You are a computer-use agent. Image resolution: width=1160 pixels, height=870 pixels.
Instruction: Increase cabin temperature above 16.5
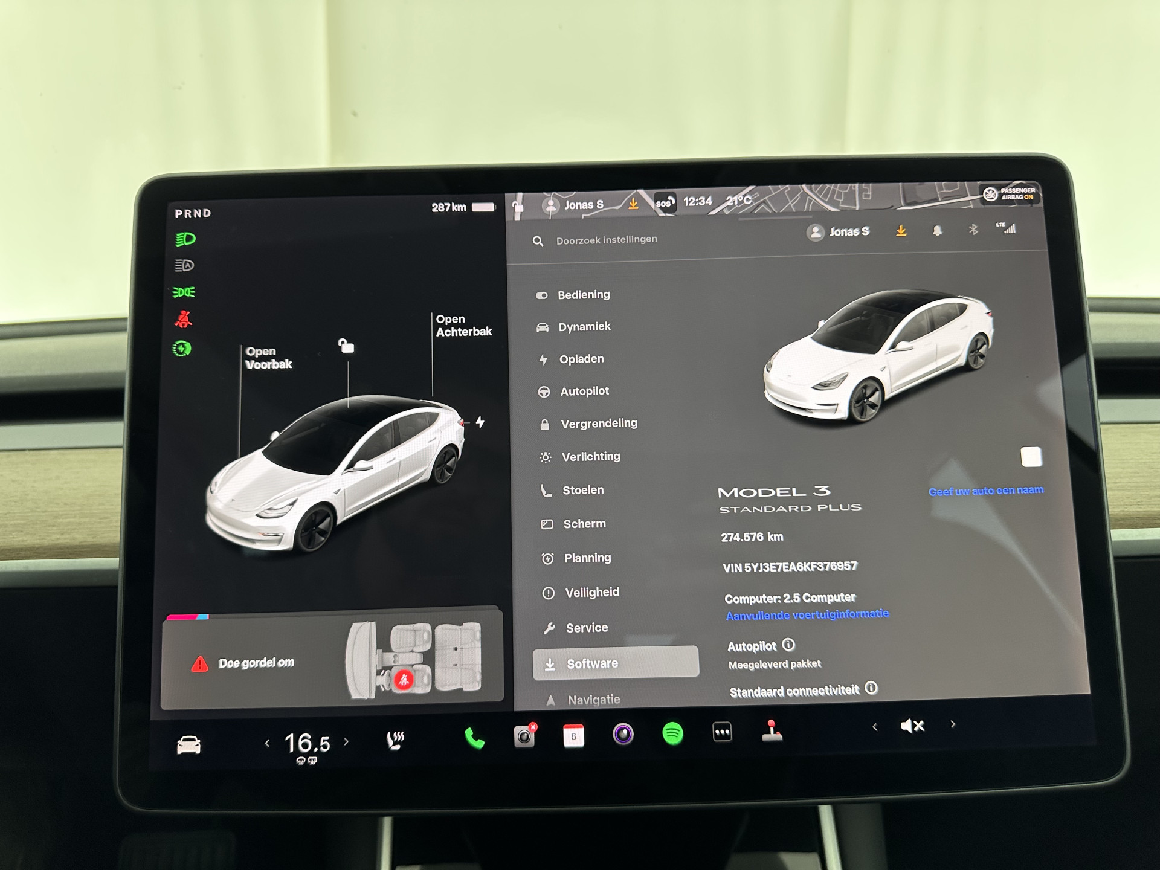click(x=346, y=741)
